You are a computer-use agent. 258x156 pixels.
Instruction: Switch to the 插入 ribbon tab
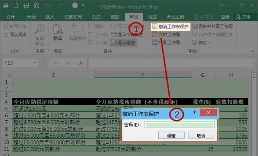tap(50, 17)
